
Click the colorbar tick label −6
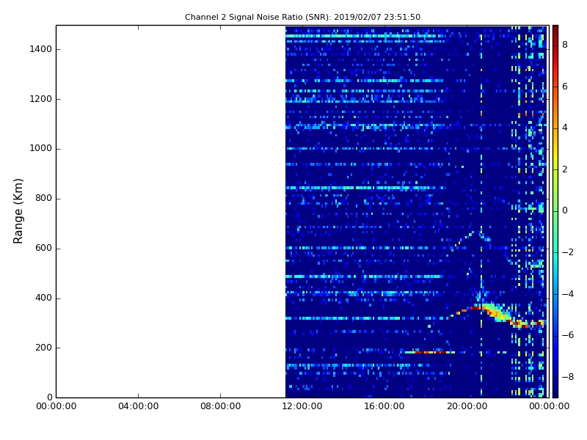click(568, 335)
